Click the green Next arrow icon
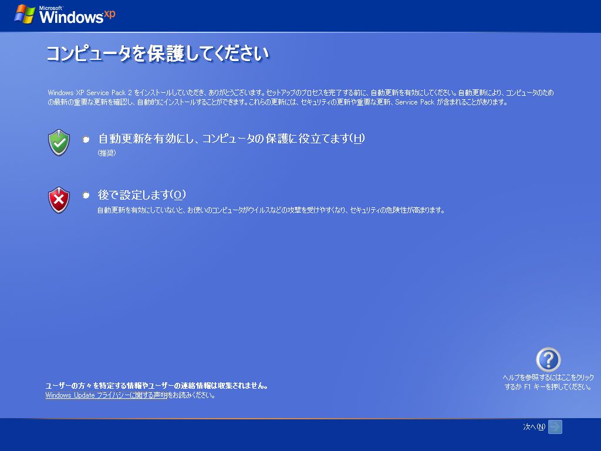This screenshot has height=451, width=601. tap(555, 427)
